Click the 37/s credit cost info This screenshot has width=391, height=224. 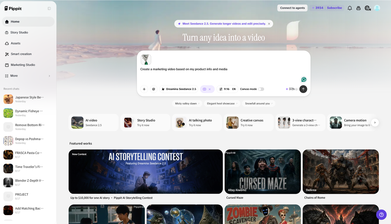click(291, 89)
